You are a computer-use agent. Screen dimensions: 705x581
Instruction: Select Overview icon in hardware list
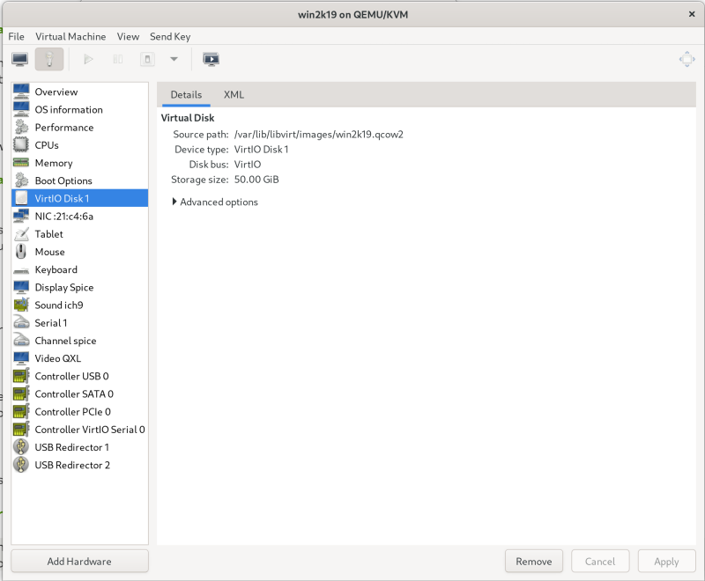coord(21,92)
